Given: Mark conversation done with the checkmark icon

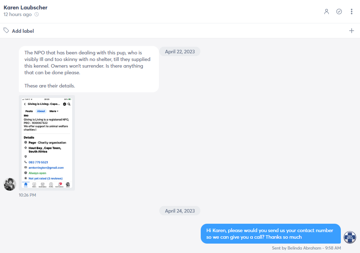Looking at the screenshot, I should click(x=339, y=11).
